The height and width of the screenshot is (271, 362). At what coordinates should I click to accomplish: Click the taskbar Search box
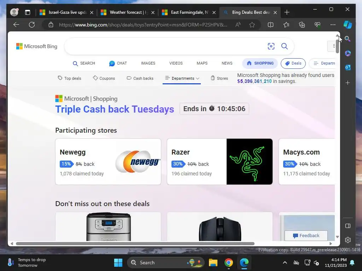(166, 263)
